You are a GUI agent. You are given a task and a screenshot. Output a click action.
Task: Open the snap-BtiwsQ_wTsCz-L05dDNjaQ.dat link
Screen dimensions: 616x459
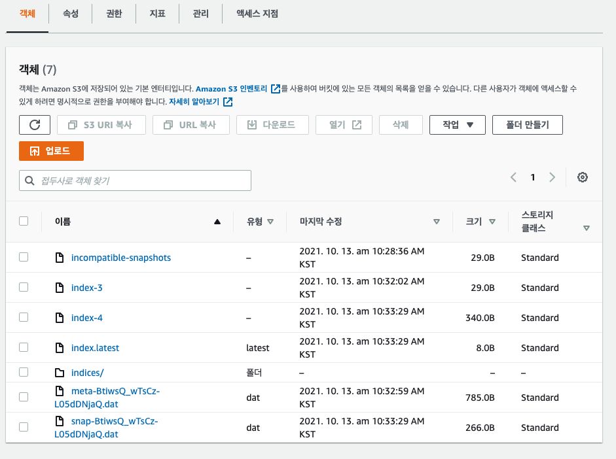point(106,428)
